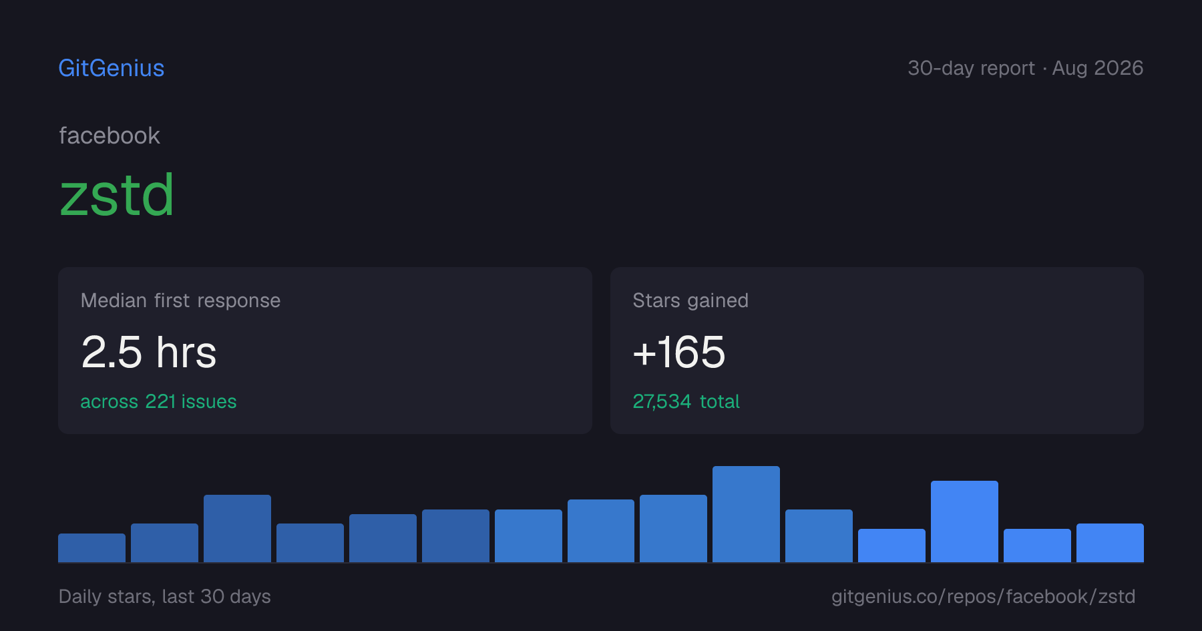Open the gitgenius.co/repos/facebook/zstd link
1202x631 pixels.
[x=983, y=596]
